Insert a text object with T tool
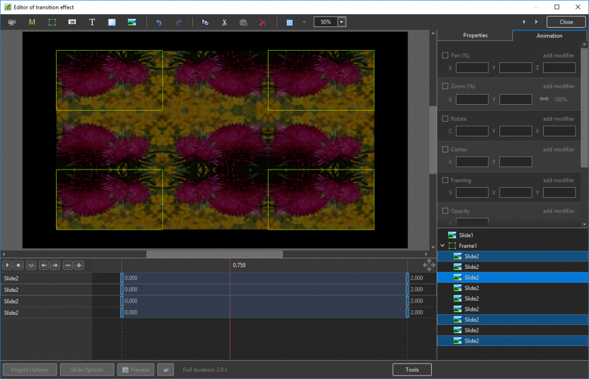Screen dimensions: 589x379 point(92,22)
